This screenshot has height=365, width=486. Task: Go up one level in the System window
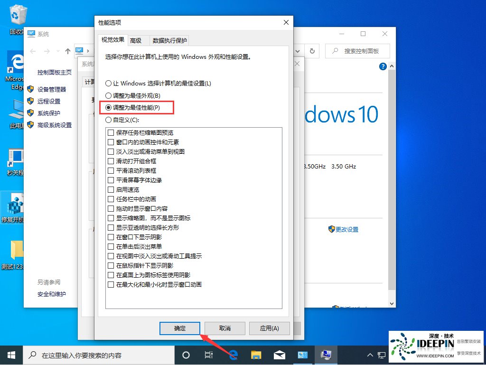point(67,51)
